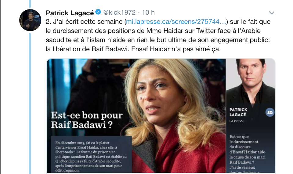Image resolution: width=293 pixels, height=174 pixels.
Task: Click the LA PRESSE label under the byline
Action: click(x=237, y=121)
